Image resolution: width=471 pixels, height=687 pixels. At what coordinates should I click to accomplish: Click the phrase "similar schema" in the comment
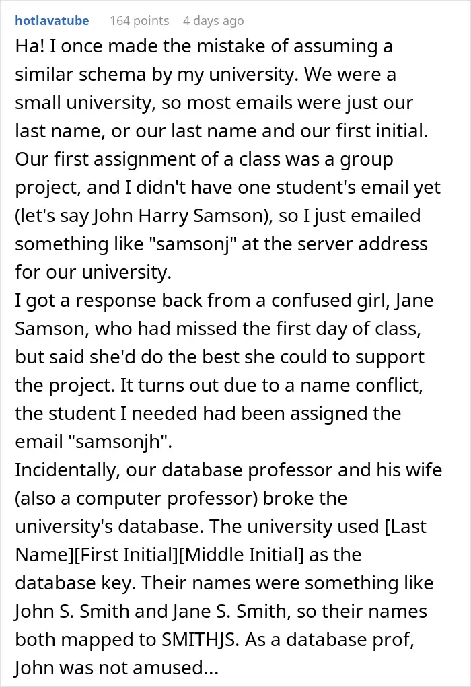[80, 74]
